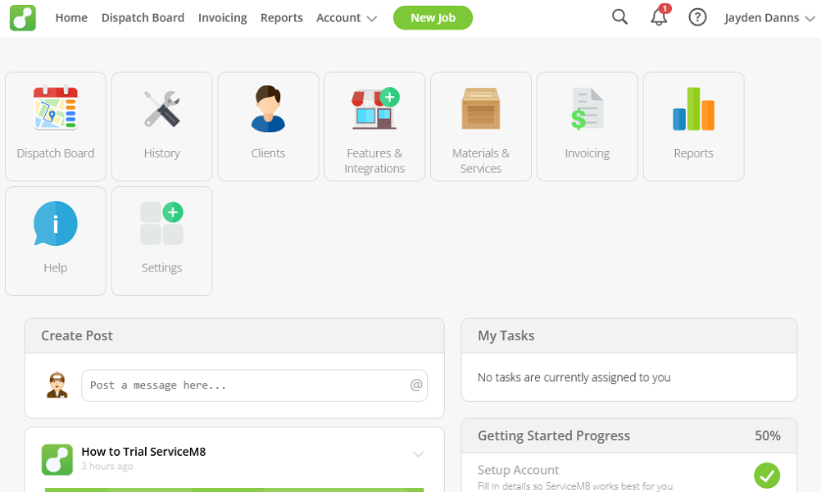The width and height of the screenshot is (821, 492).
Task: Open the Clients tile
Action: [268, 126]
